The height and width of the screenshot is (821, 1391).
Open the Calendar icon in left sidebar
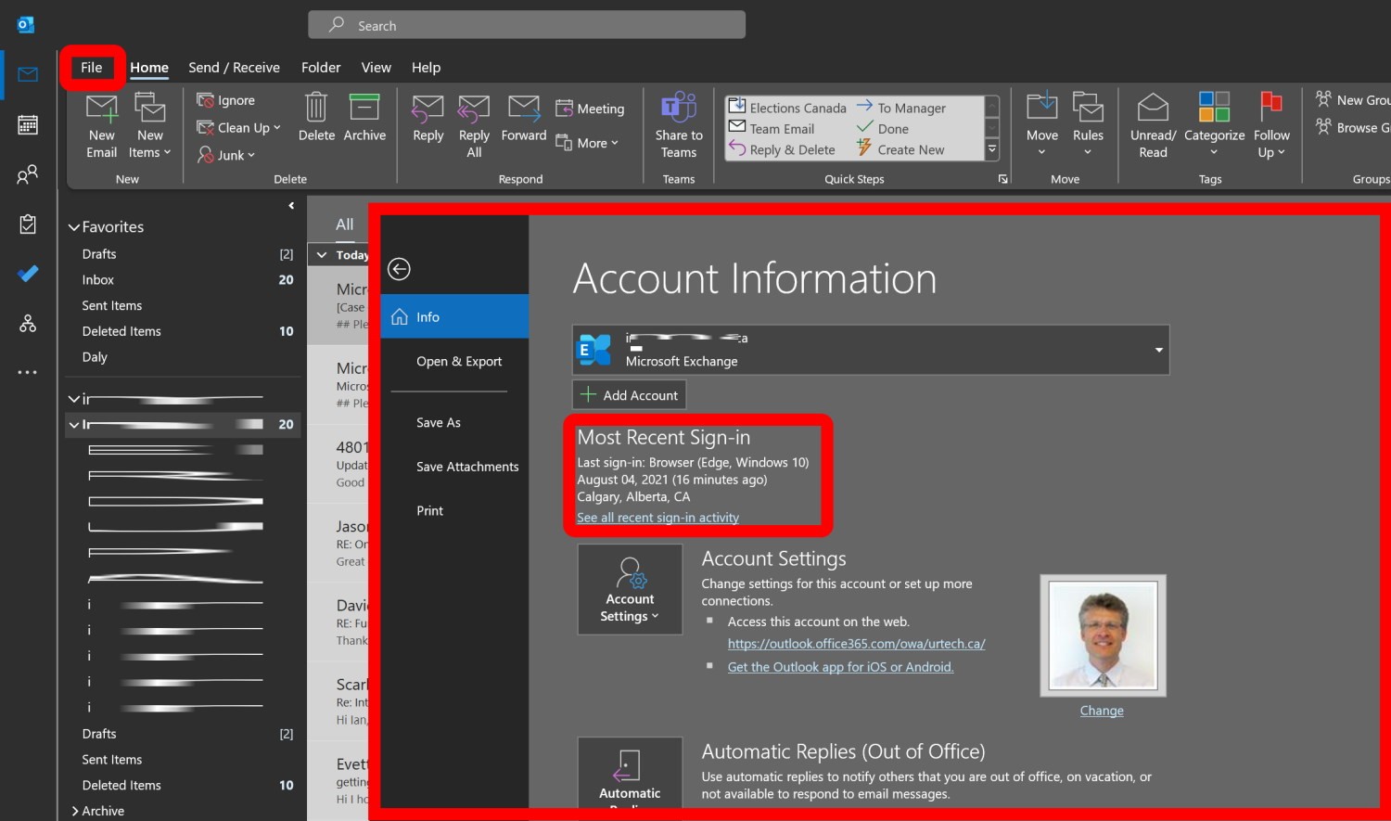click(x=28, y=124)
